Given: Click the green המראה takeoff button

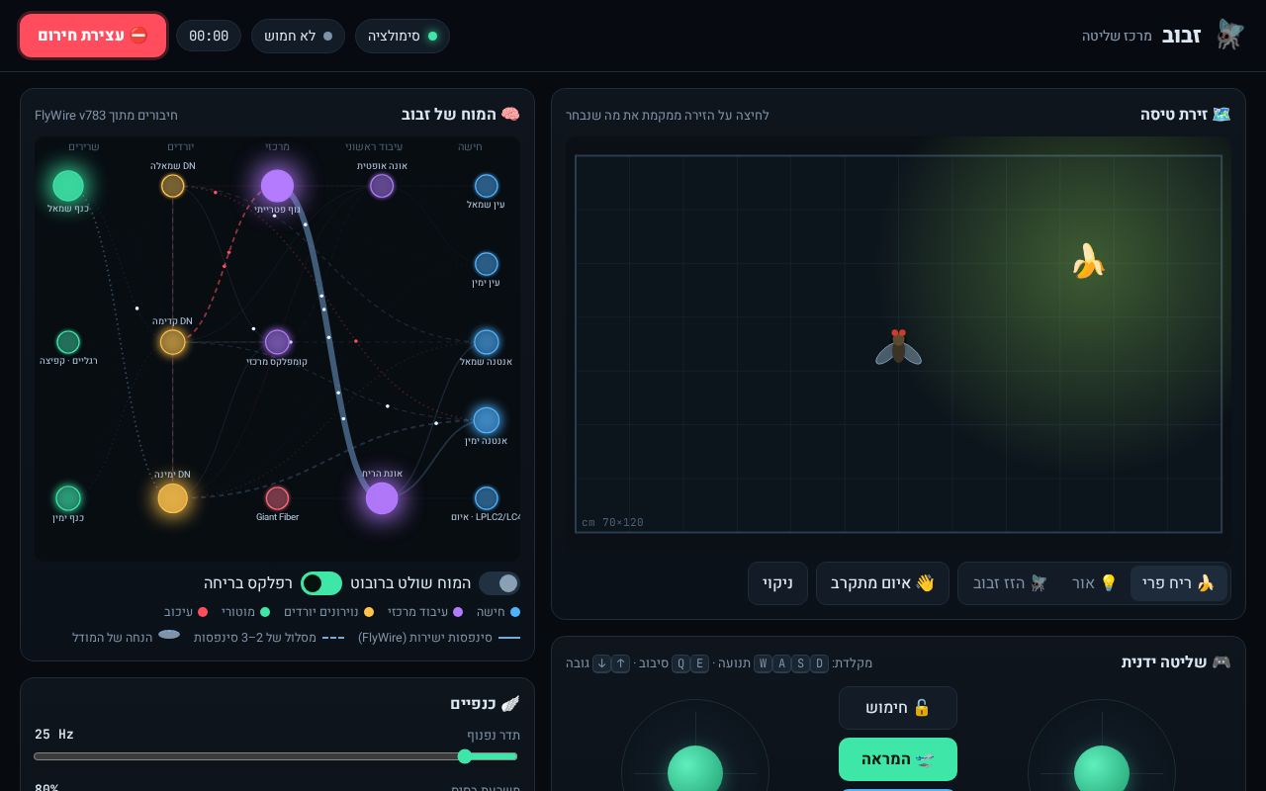Looking at the screenshot, I should tap(898, 759).
